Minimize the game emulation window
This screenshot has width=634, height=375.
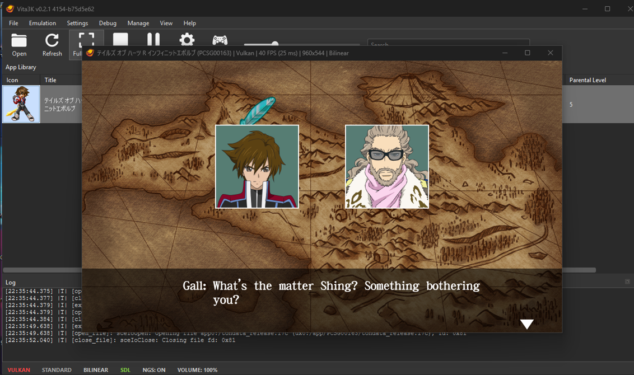[x=505, y=53]
